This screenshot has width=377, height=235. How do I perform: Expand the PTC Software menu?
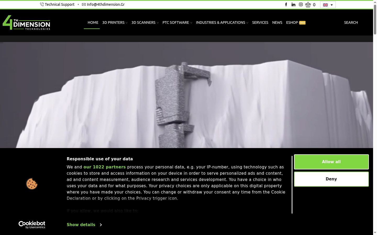177,22
